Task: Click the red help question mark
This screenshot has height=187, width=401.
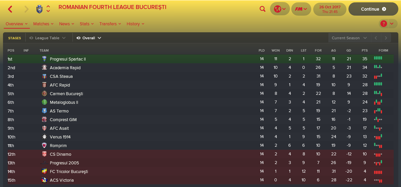Action: (384, 24)
